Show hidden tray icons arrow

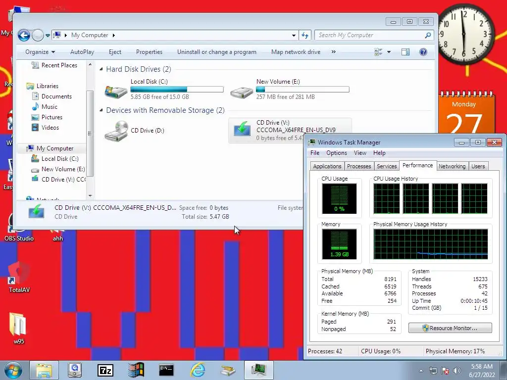pyautogui.click(x=421, y=371)
